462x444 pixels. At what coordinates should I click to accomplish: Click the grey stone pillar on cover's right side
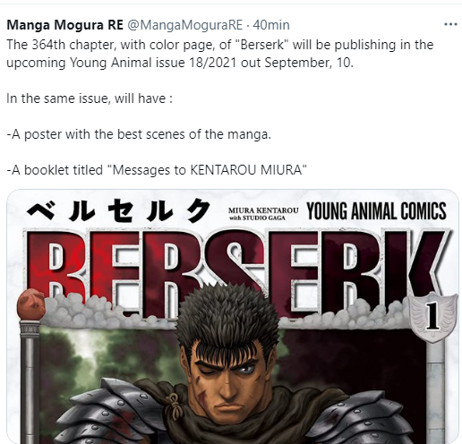[x=436, y=388]
